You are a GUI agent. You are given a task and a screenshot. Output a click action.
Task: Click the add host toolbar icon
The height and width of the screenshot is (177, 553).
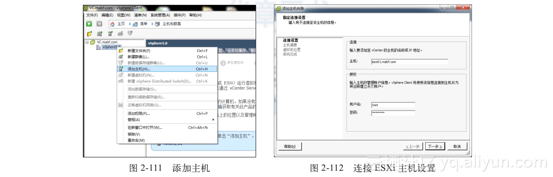(x=110, y=33)
